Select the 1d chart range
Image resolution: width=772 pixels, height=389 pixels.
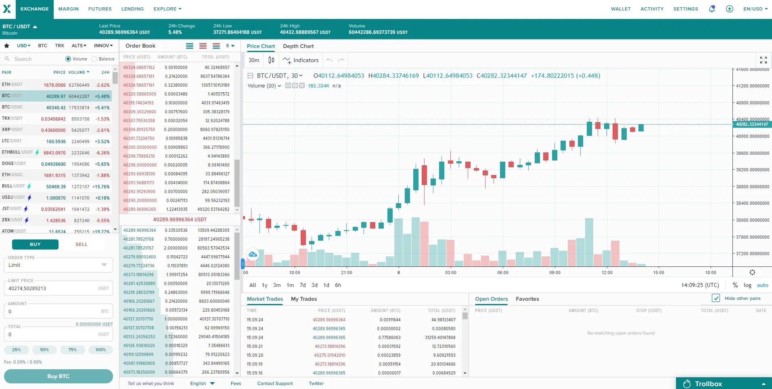click(326, 285)
